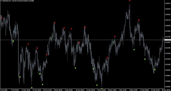171x91 pixels.
Task: Select the green buy arrow near 0.90955 by 10 Nov 00:00
Action: point(75,68)
